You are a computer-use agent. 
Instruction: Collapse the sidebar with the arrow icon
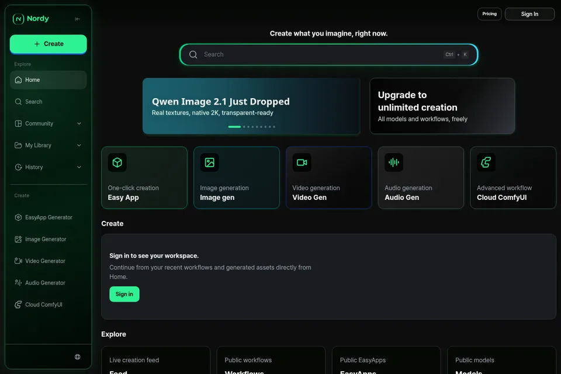click(x=77, y=19)
